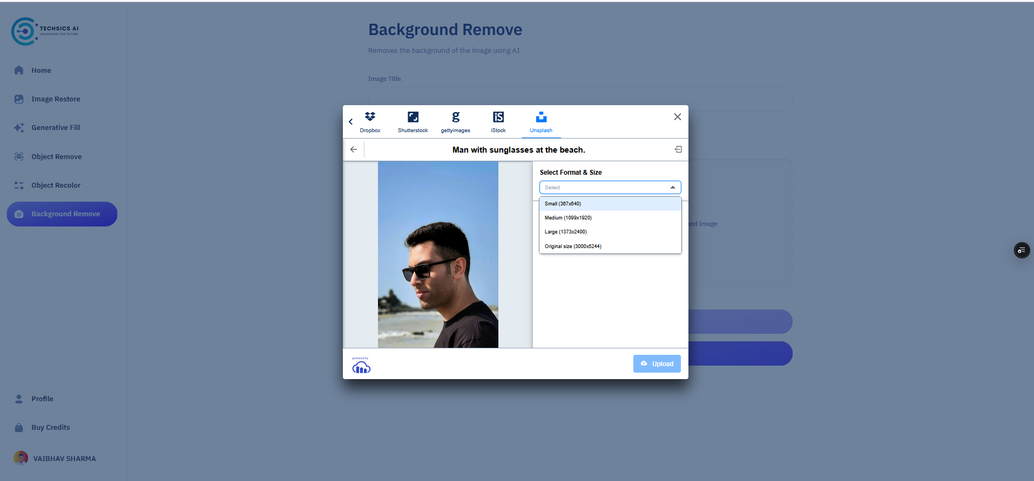Choose Large (1373x2400) size option
This screenshot has height=481, width=1034.
(610, 232)
